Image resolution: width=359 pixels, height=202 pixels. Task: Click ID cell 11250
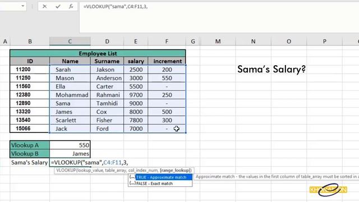(x=30, y=78)
